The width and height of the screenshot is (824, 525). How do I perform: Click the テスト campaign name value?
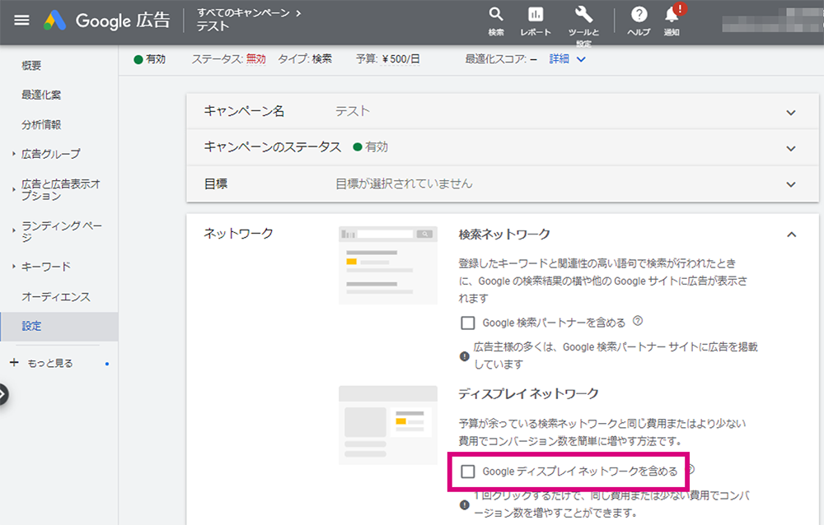pos(353,111)
